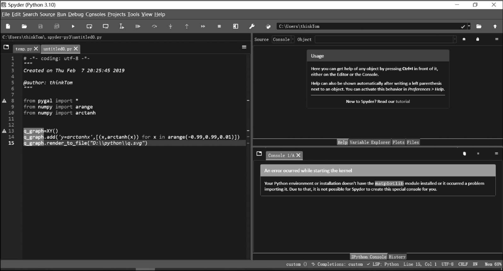The width and height of the screenshot is (503, 271).
Task: Toggle maximize current pane icon
Action: pyautogui.click(x=236, y=27)
